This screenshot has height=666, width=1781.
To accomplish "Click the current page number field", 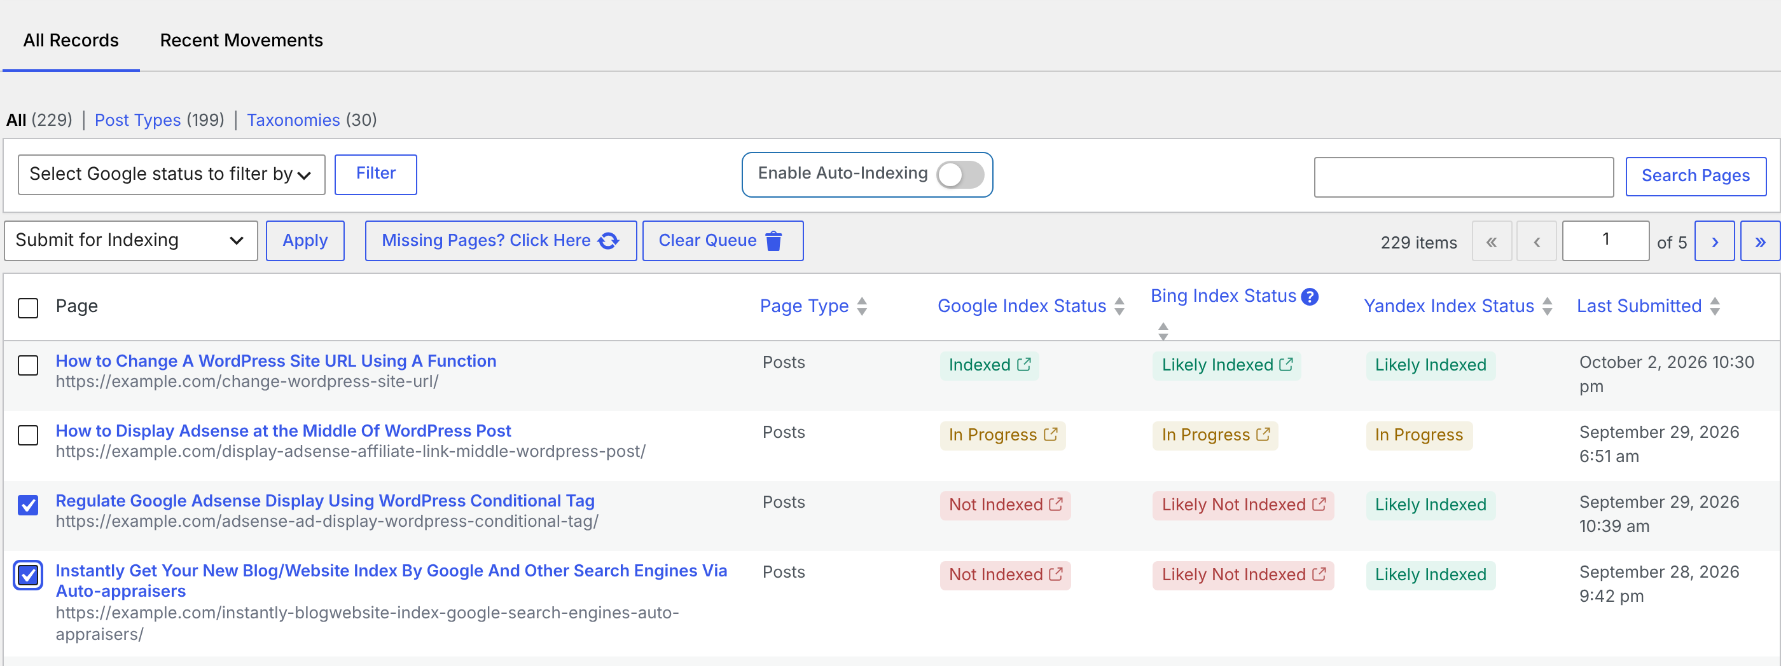I will [1605, 240].
